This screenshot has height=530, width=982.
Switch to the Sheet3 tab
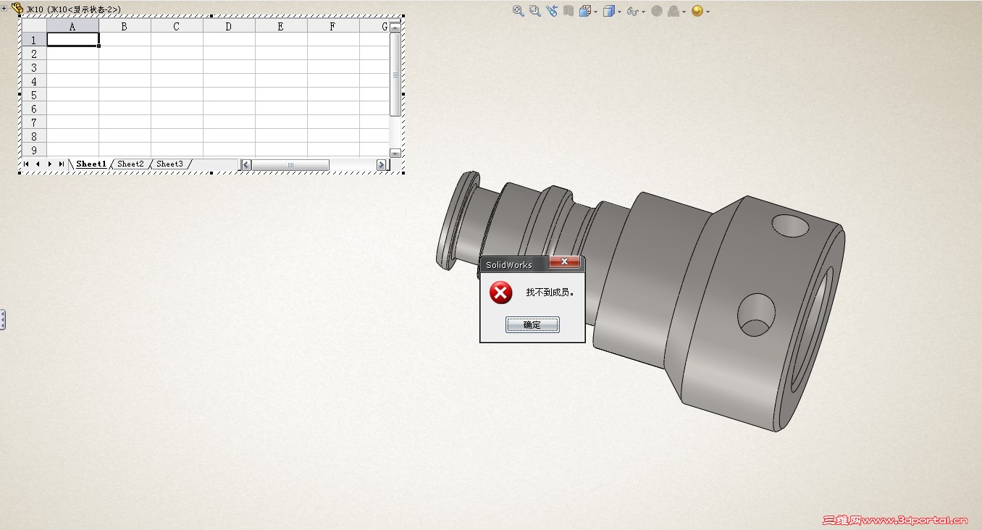pos(169,164)
